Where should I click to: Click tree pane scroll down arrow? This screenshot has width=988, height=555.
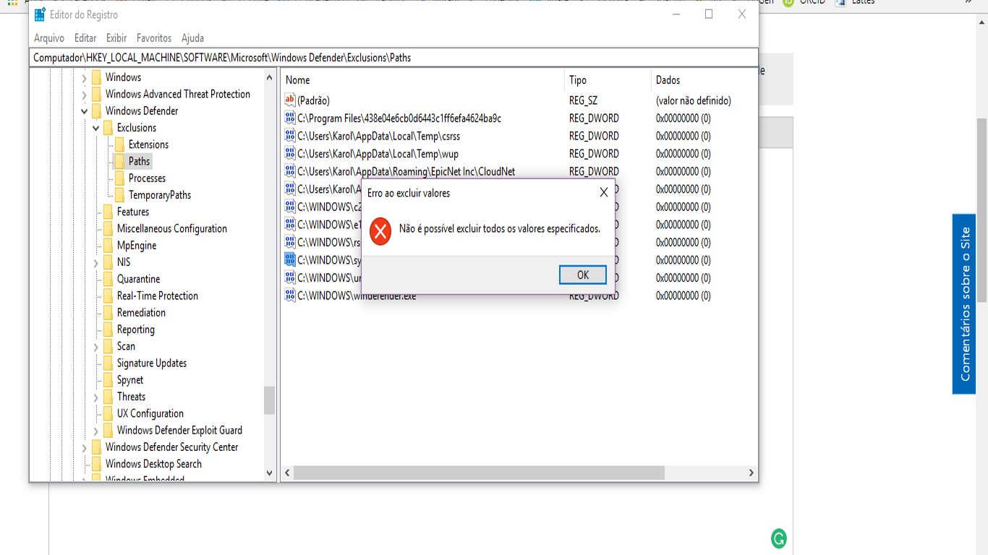[x=270, y=473]
